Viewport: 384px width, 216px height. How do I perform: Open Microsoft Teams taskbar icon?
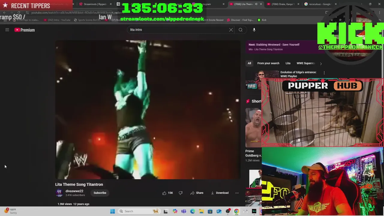(184, 211)
